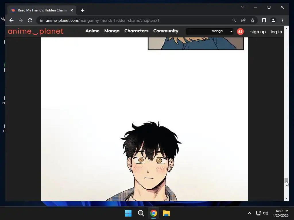Open the tab search chevron

pyautogui.click(x=242, y=7)
